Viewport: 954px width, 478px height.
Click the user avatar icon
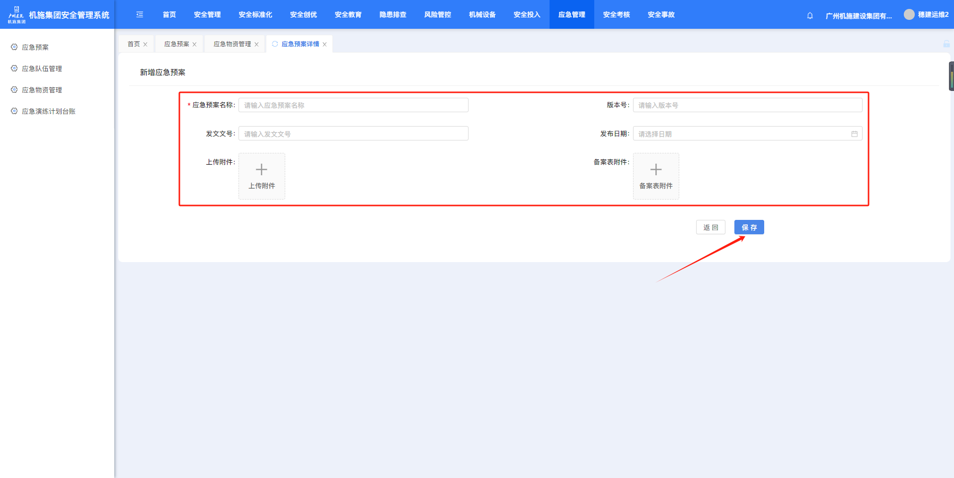click(x=909, y=15)
